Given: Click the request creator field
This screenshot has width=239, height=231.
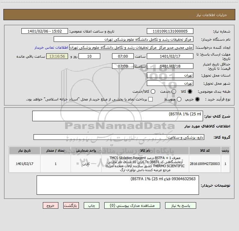Looking at the screenshot, I should [131, 47].
